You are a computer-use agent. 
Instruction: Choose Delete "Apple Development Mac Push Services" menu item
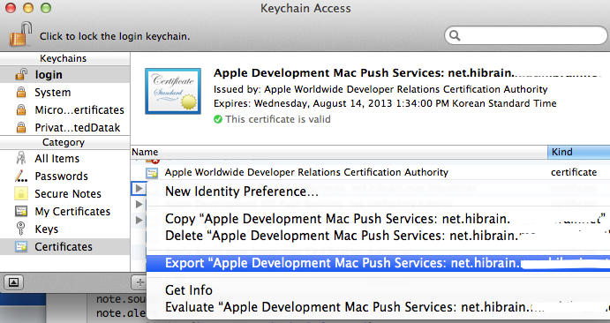(x=378, y=236)
